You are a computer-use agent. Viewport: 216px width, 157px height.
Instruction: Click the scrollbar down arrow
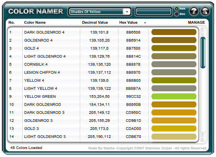pos(203,137)
